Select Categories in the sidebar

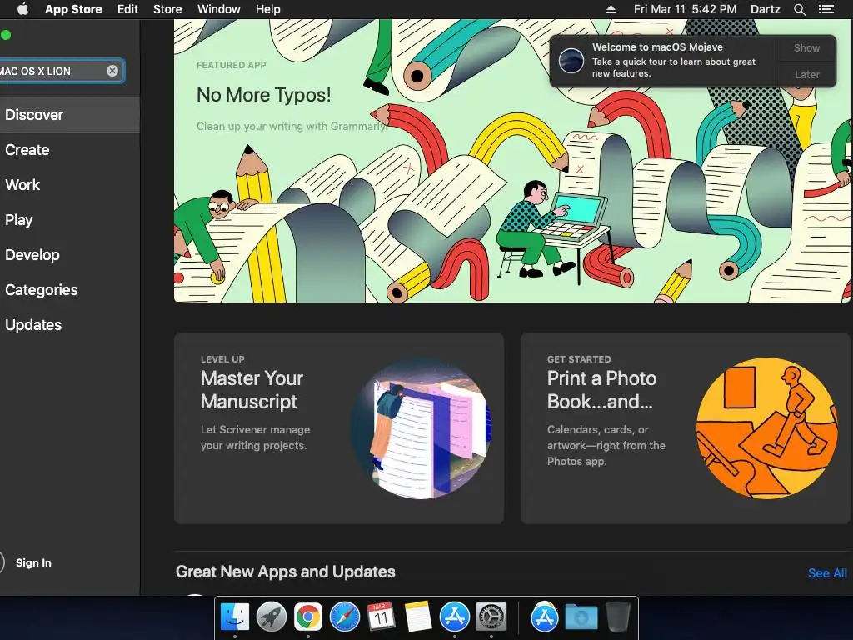70,289
